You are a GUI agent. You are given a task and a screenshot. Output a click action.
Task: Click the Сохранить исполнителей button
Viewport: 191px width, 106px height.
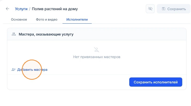coord(156,82)
